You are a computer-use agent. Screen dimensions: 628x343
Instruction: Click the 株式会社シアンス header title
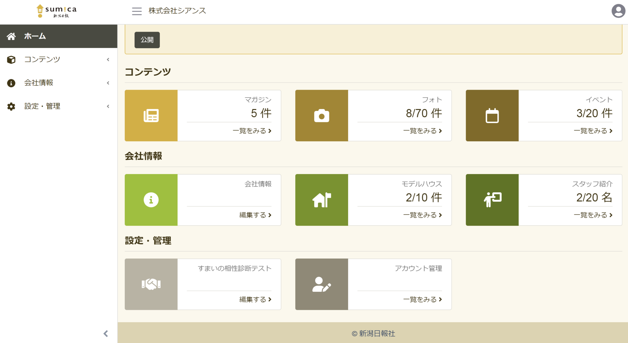coord(177,11)
